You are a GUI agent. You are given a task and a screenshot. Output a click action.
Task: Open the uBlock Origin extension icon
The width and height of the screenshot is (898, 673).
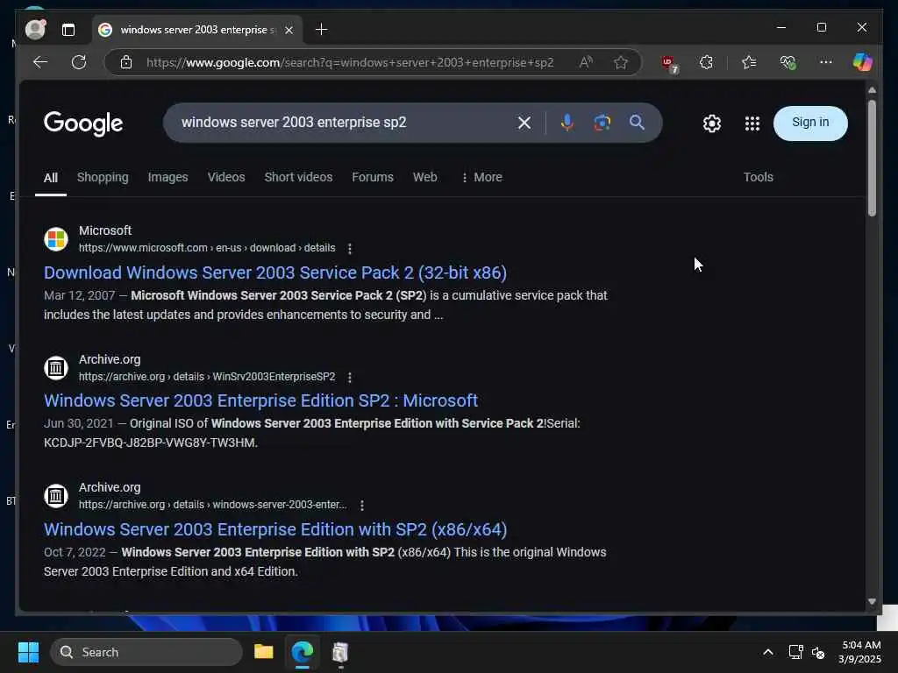(669, 63)
